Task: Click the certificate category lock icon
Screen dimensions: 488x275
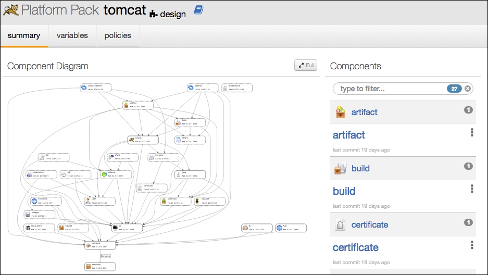Action: 340,224
